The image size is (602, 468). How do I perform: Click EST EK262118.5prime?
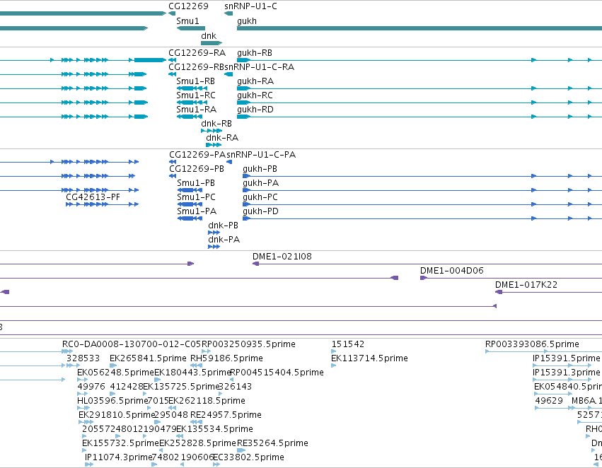tap(207, 402)
